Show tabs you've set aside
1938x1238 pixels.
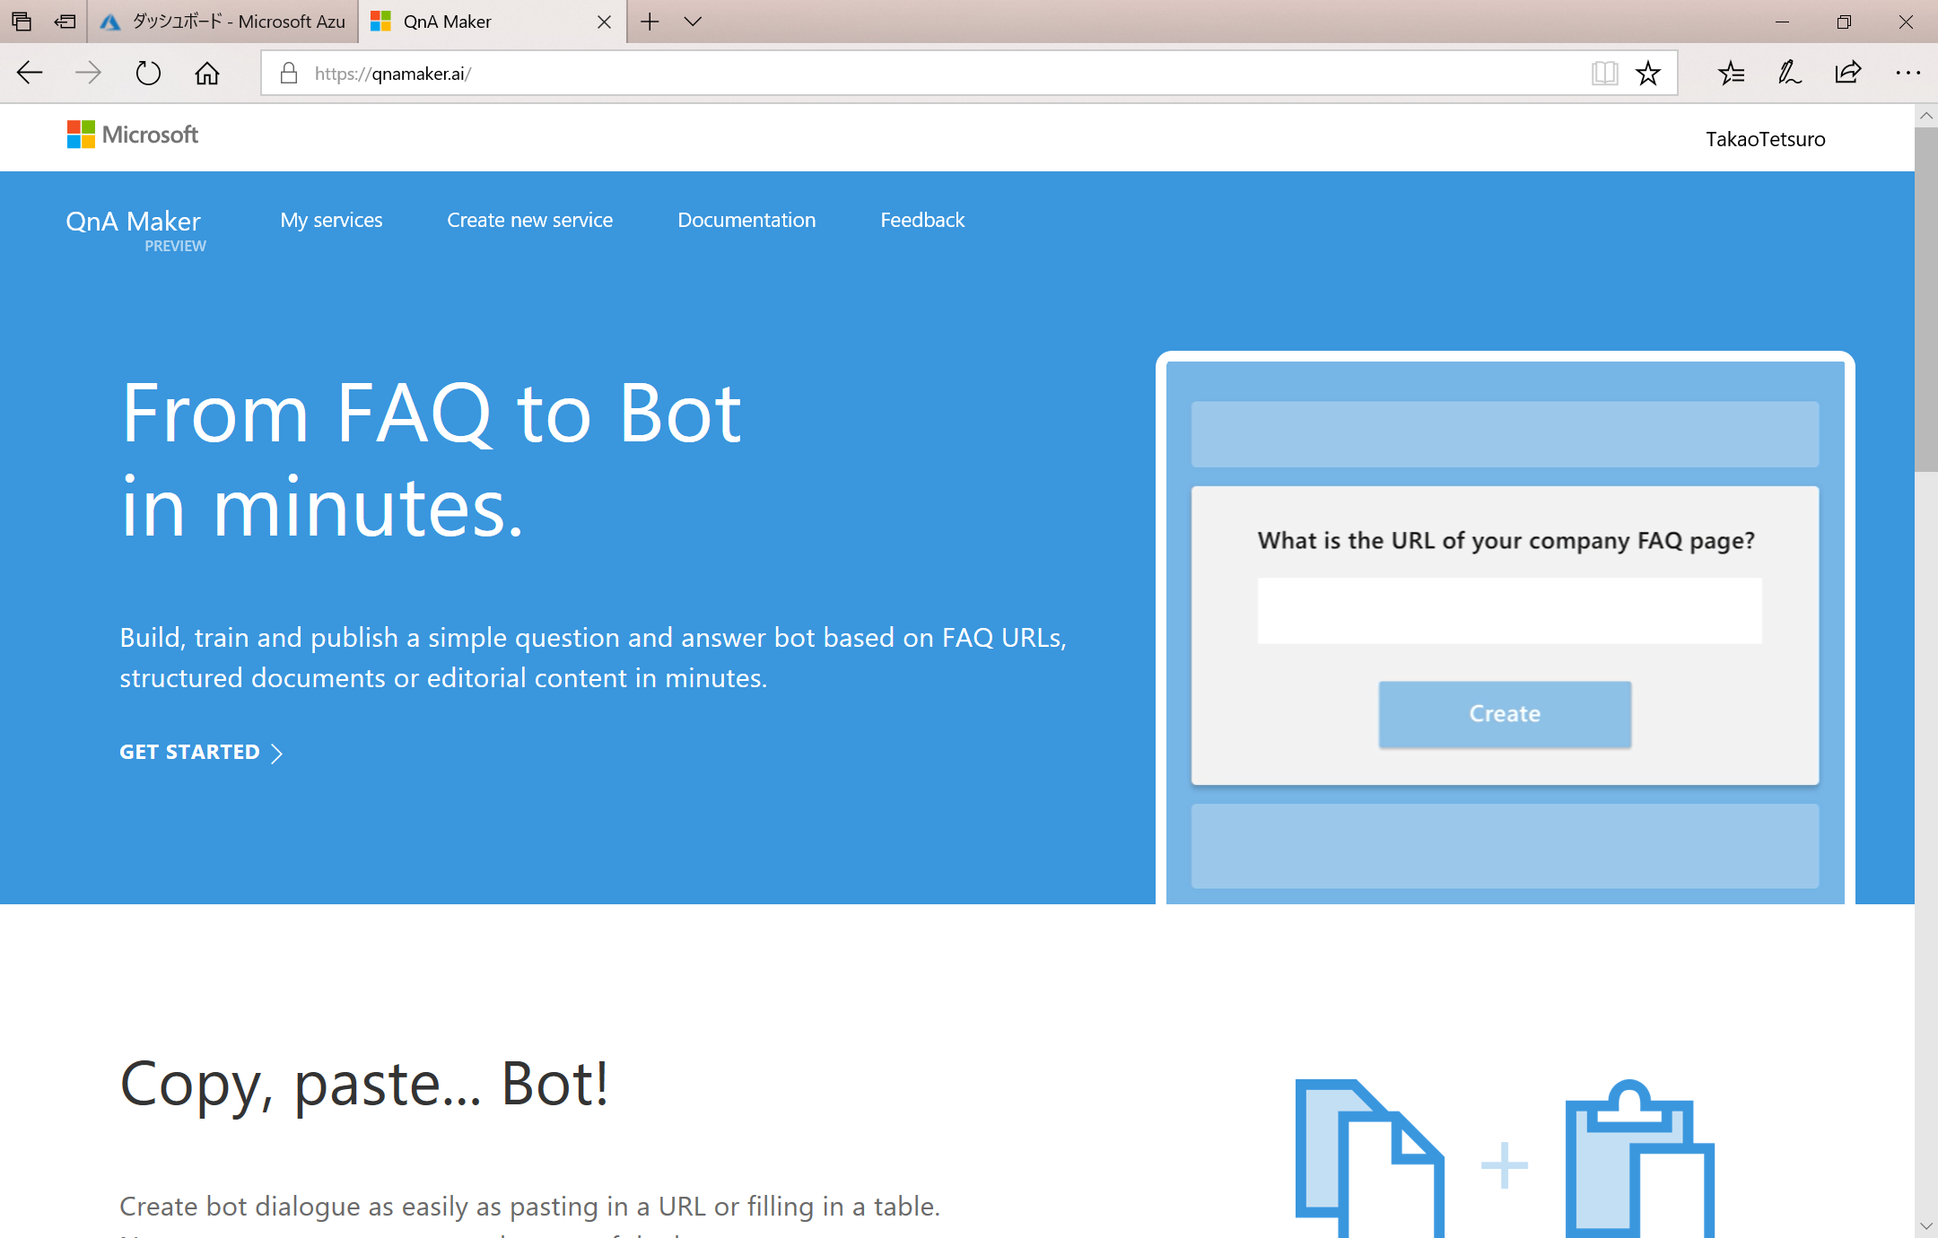click(x=22, y=22)
